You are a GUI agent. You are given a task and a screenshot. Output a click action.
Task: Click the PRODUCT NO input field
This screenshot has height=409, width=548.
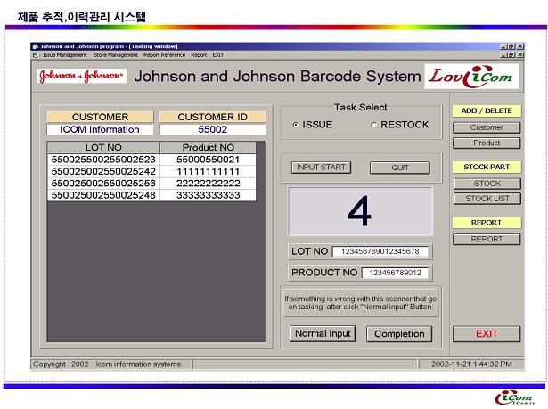point(397,273)
